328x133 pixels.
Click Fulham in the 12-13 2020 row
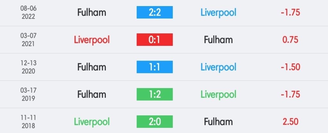92,67
